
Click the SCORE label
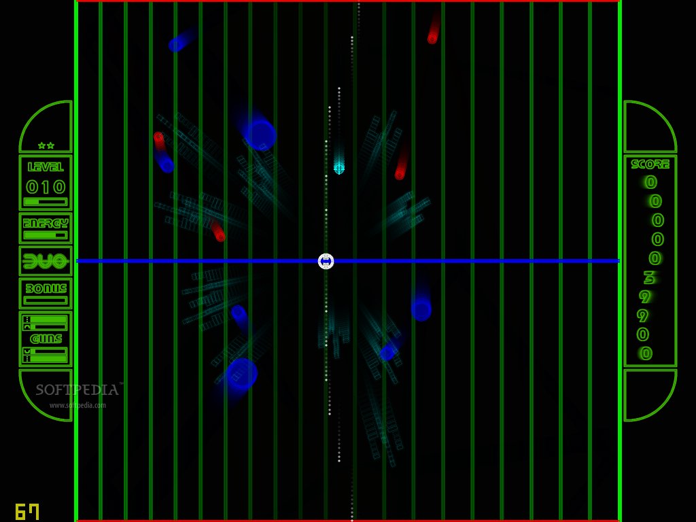tap(650, 164)
